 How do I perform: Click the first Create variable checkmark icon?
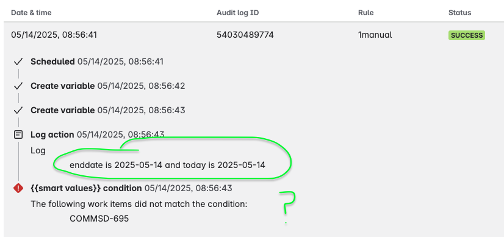[x=18, y=86]
